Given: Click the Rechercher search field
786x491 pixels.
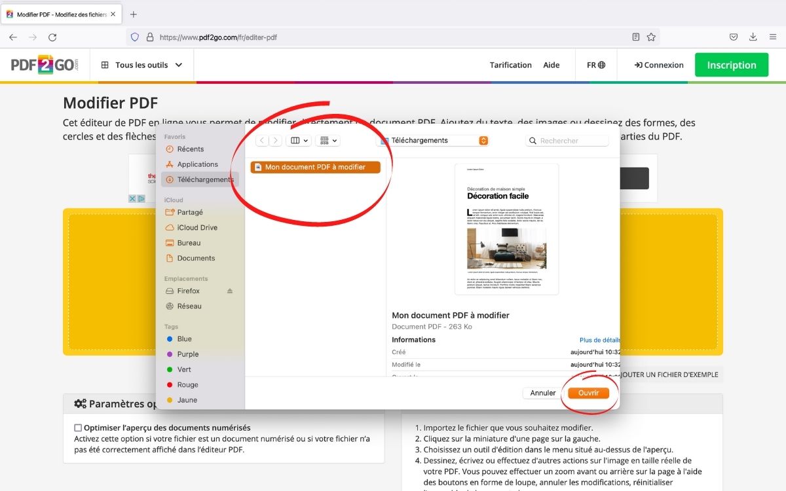Looking at the screenshot, I should 567,141.
